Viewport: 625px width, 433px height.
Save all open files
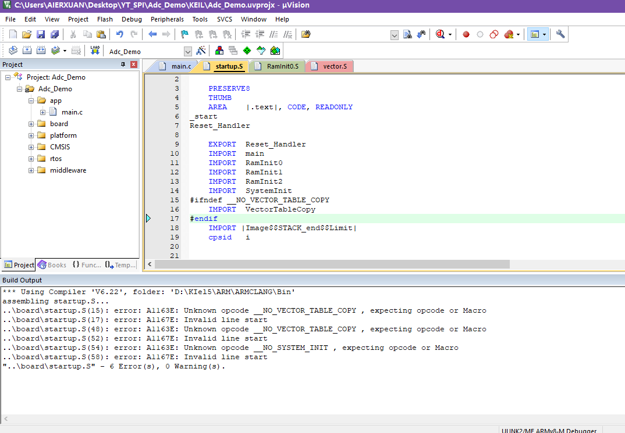[55, 34]
